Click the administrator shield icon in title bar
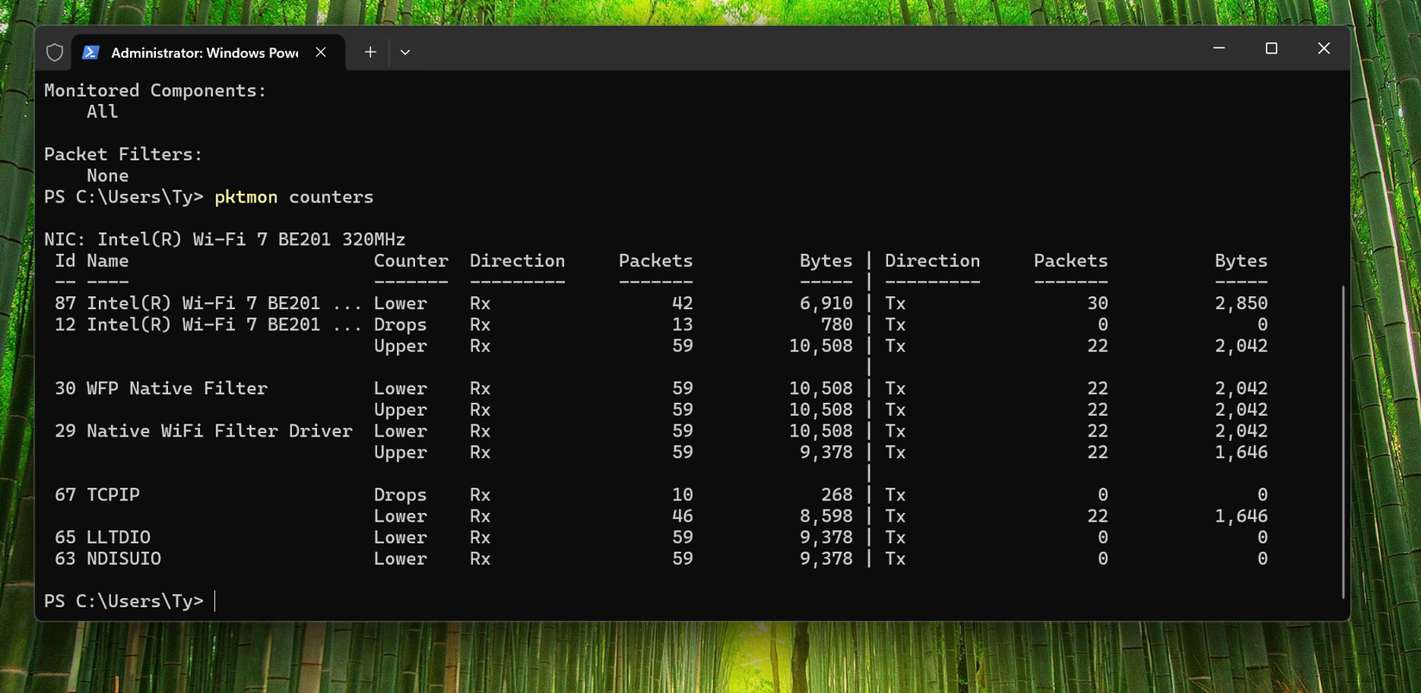Viewport: 1421px width, 693px height. 55,53
